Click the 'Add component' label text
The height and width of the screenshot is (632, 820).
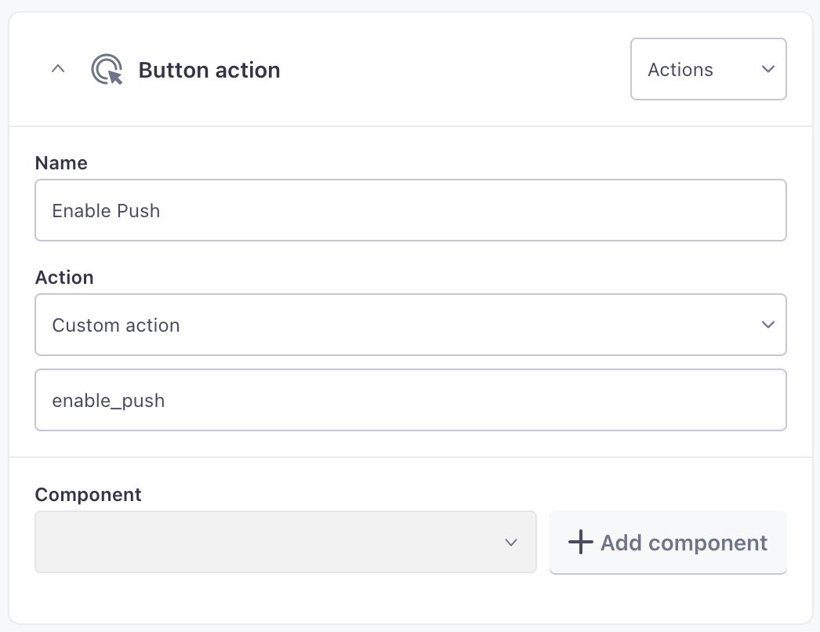684,543
